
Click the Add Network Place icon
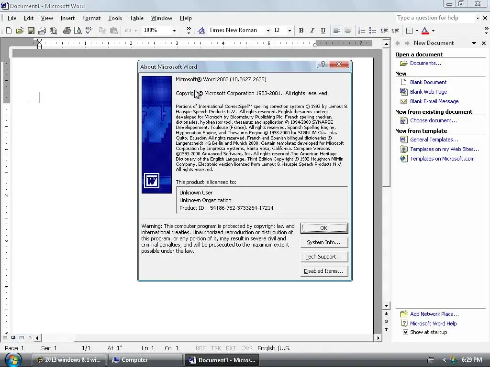404,313
